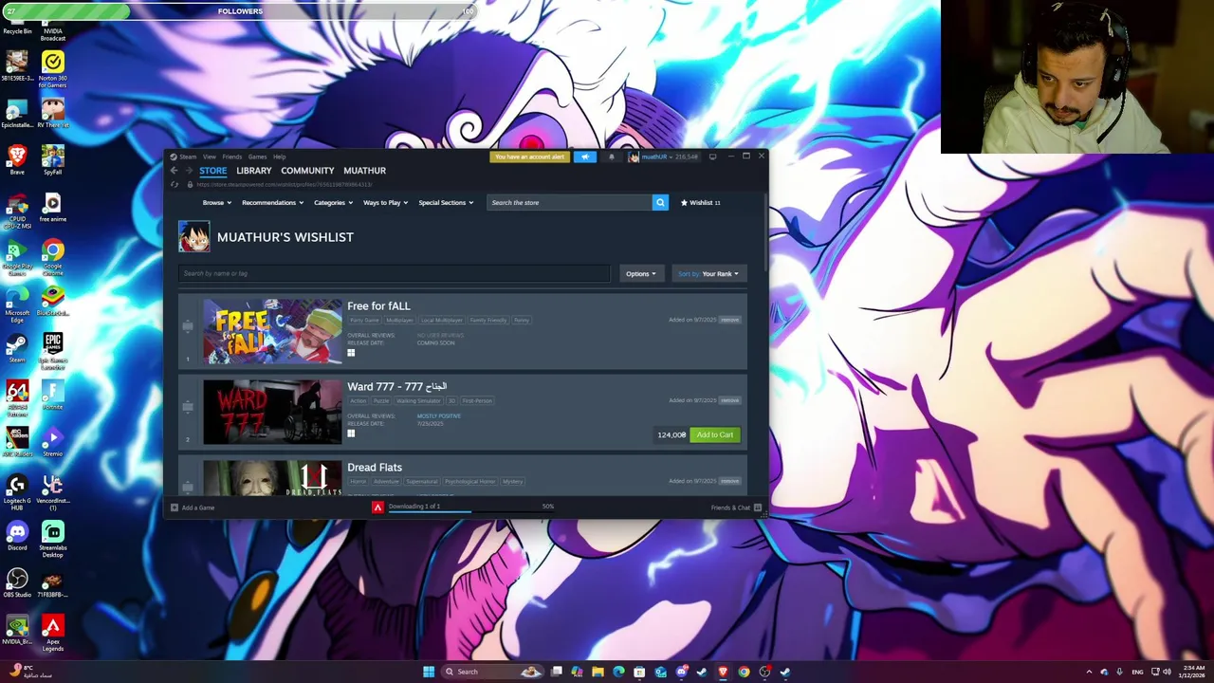The image size is (1214, 683).
Task: Open File Explorer from taskbar
Action: coord(598,672)
